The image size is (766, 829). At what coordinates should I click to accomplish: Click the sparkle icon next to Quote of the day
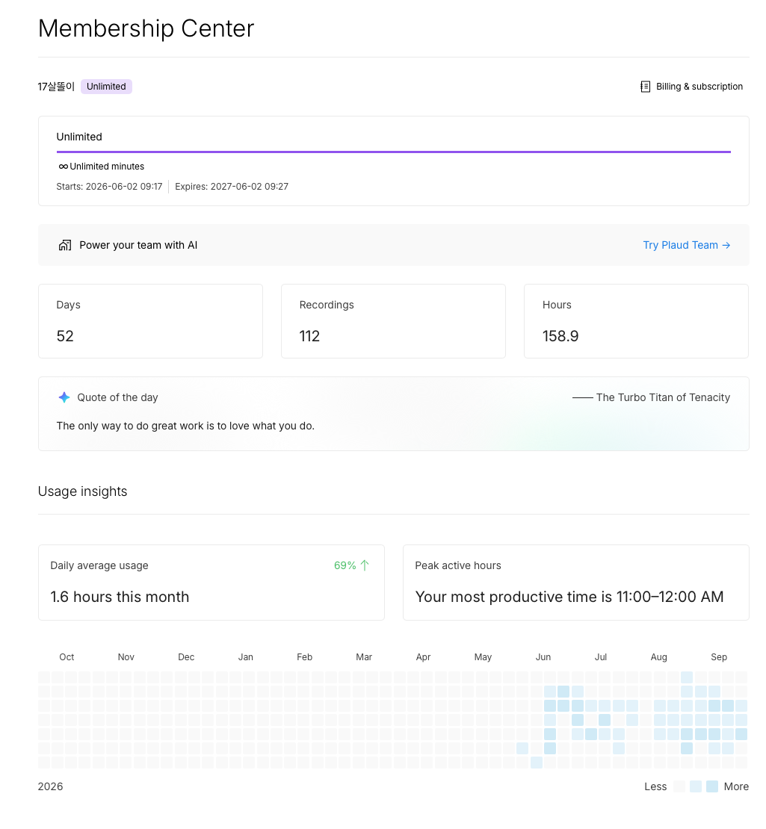click(64, 397)
